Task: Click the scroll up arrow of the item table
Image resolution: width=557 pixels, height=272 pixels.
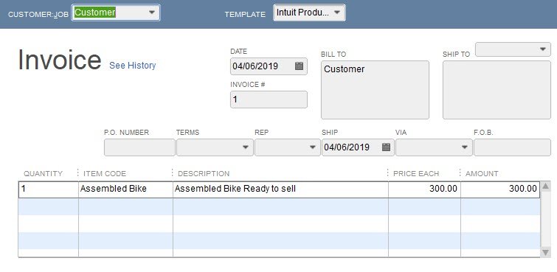Action: (x=545, y=186)
